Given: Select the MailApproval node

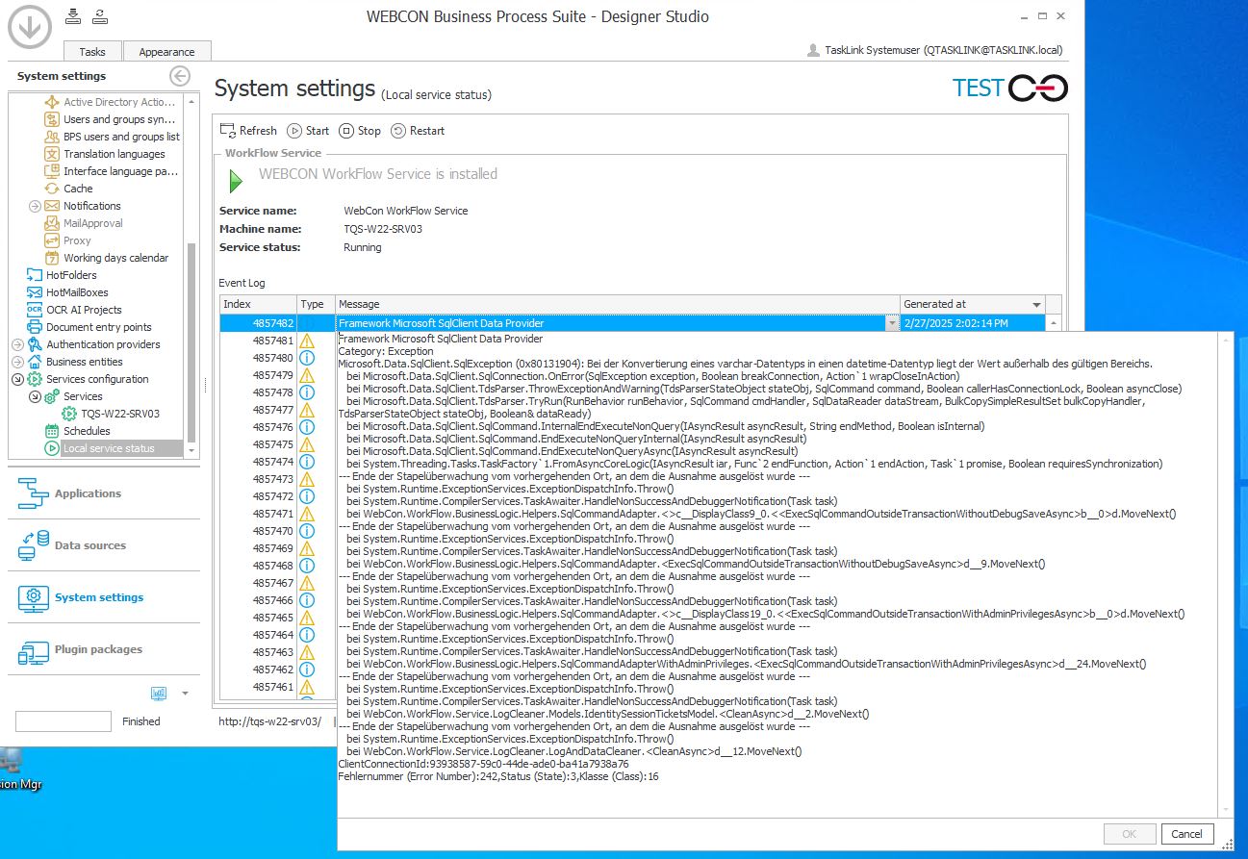Looking at the screenshot, I should click(x=84, y=223).
